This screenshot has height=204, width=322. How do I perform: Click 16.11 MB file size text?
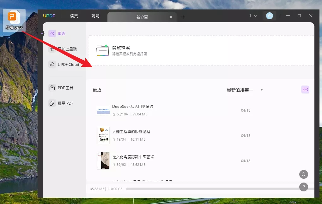point(138,139)
